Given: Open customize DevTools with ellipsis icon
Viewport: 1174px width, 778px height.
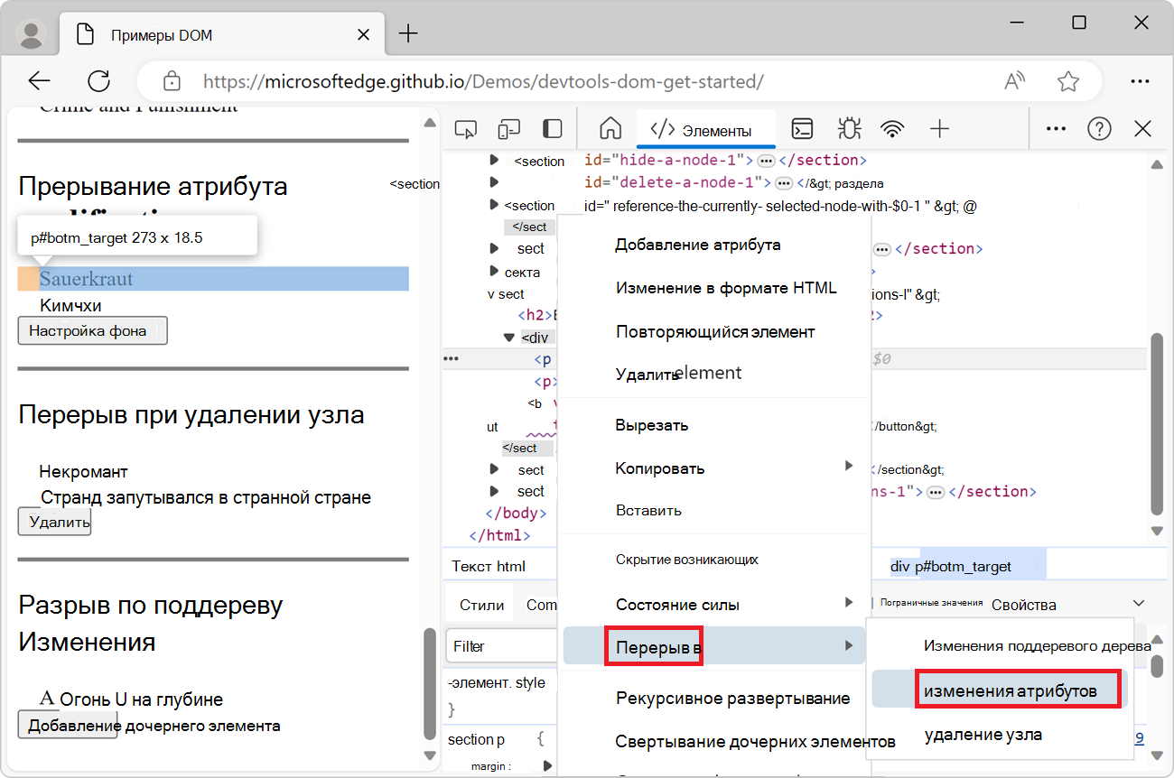Looking at the screenshot, I should click(x=1055, y=129).
